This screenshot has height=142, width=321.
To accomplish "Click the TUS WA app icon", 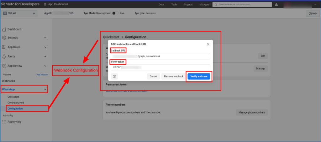I will pos(5,13).
